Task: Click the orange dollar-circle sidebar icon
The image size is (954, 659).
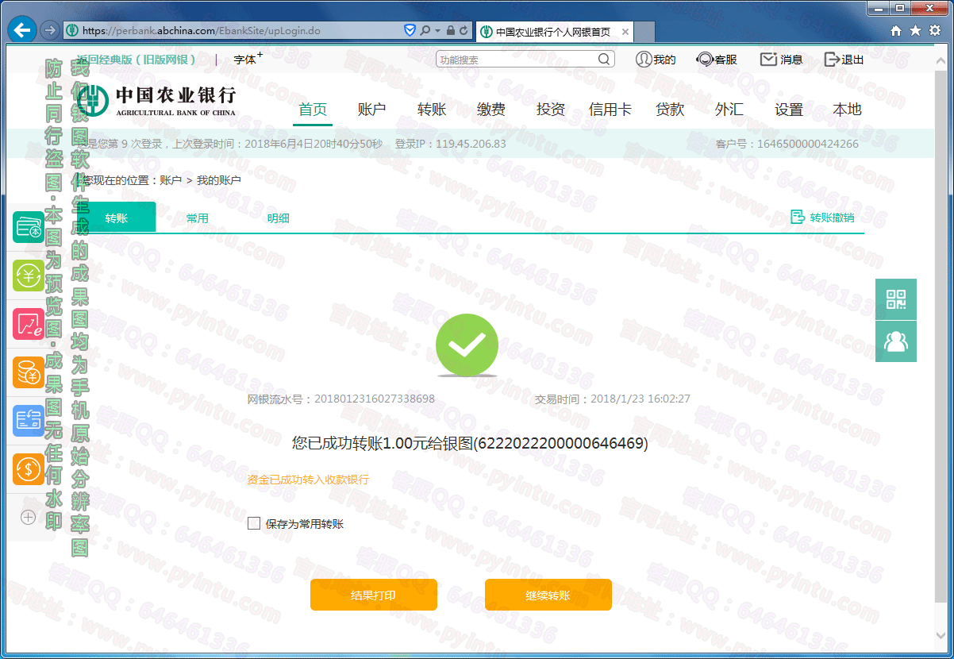Action: (29, 469)
